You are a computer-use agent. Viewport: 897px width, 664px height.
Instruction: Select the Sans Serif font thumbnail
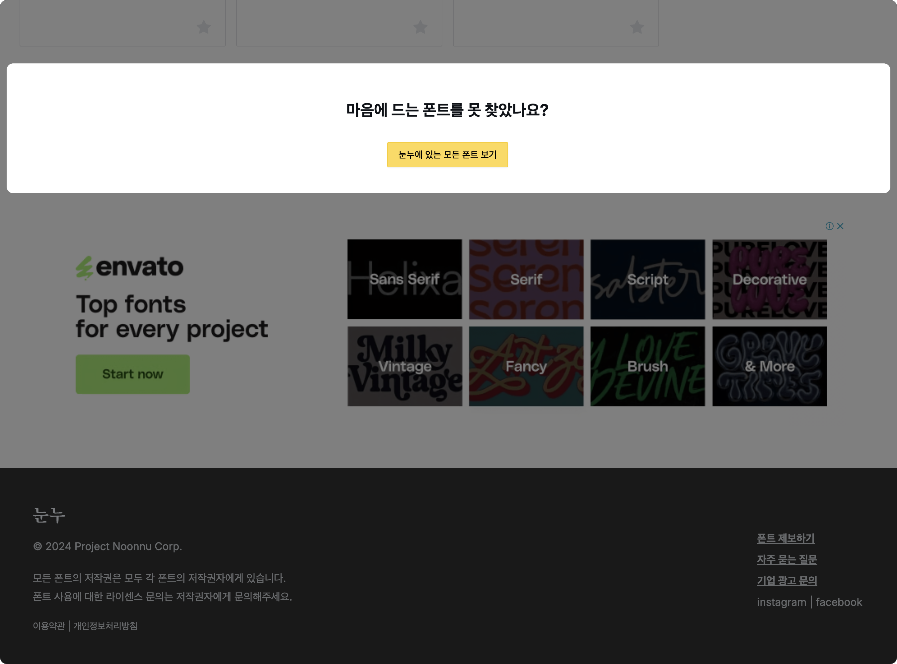click(x=405, y=279)
